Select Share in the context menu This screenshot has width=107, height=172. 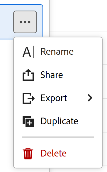(x=58, y=75)
